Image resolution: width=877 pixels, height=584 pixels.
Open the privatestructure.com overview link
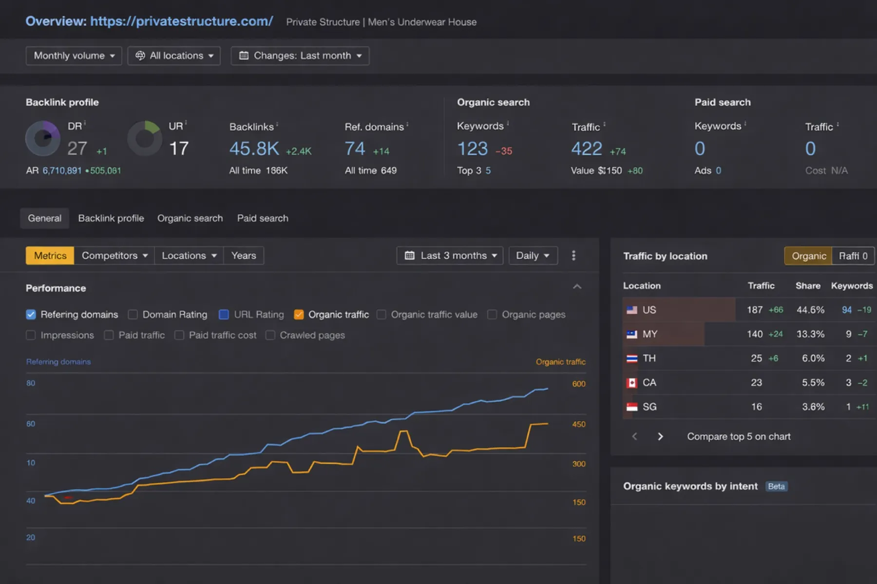[181, 21]
